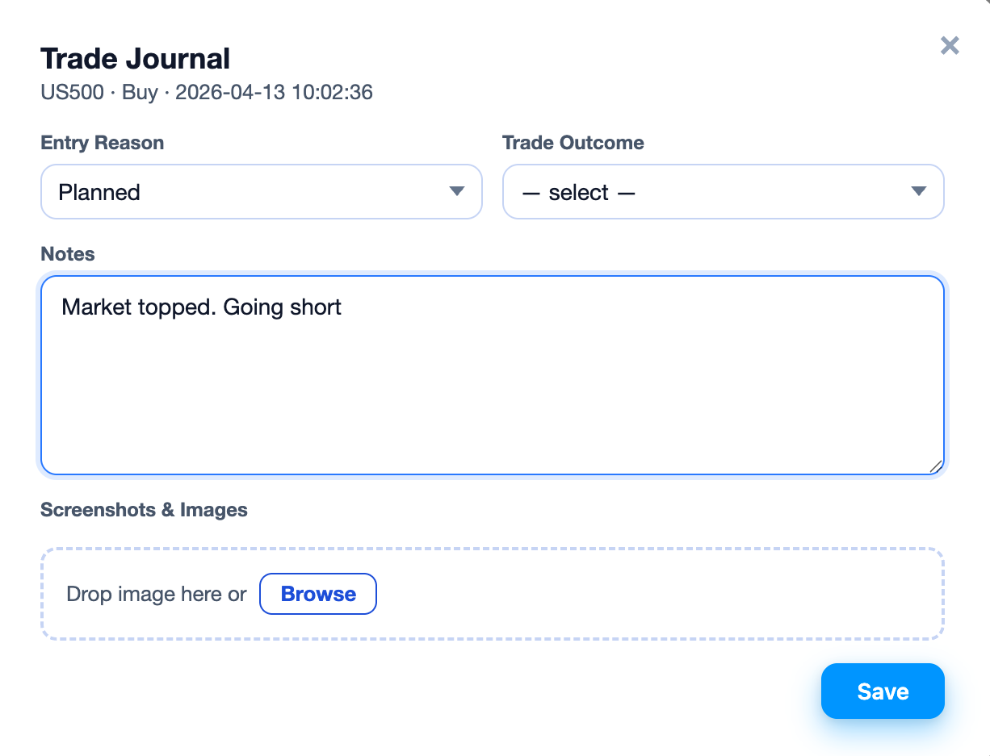This screenshot has width=990, height=756.
Task: Click the Entry Reason dropdown arrow
Action: [x=456, y=192]
